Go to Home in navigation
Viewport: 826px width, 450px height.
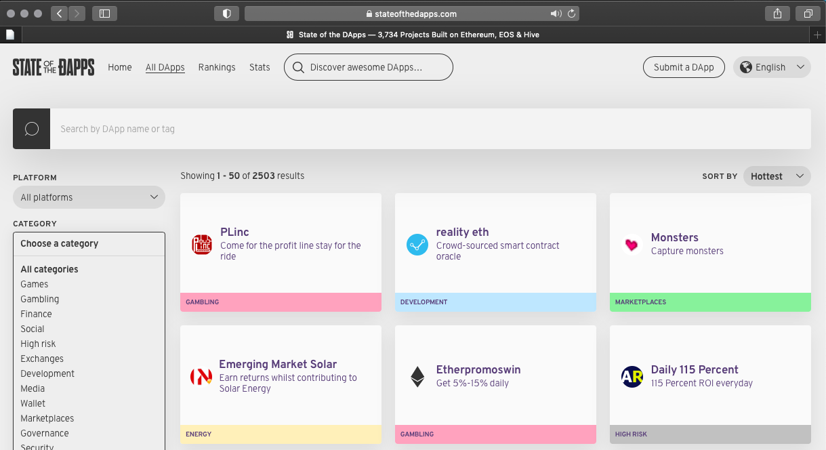coord(120,67)
